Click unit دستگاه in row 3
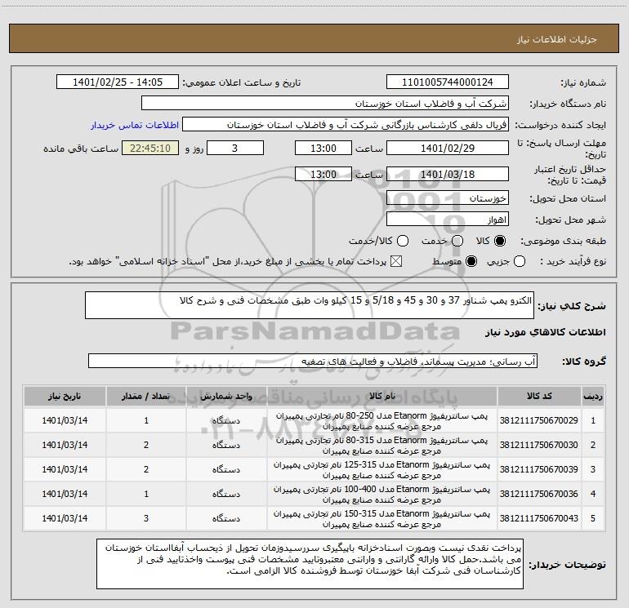The width and height of the screenshot is (629, 608). (226, 469)
